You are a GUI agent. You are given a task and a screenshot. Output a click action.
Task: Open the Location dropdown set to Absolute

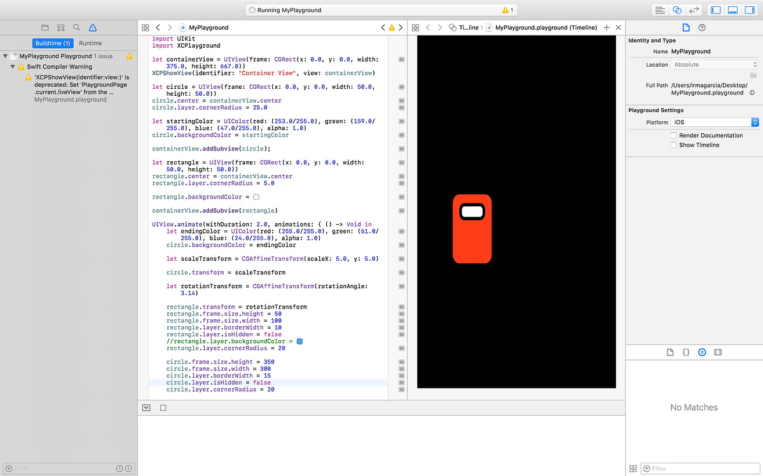click(715, 64)
